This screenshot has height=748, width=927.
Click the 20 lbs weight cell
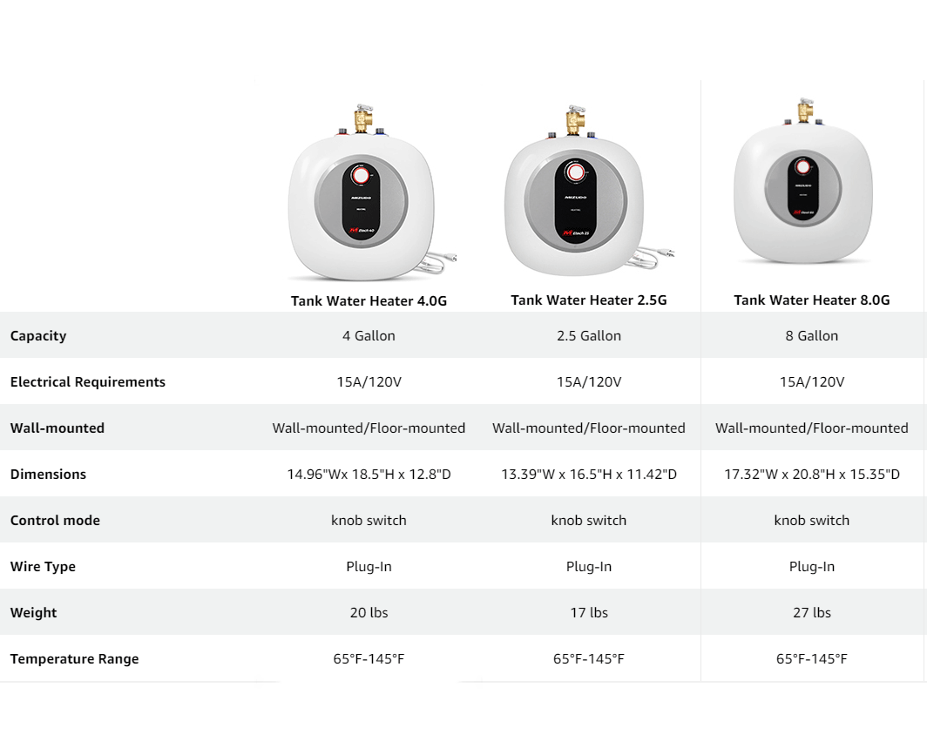point(369,612)
